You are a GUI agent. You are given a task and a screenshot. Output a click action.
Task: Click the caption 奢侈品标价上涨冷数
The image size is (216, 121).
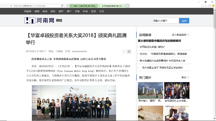click(x=176, y=101)
